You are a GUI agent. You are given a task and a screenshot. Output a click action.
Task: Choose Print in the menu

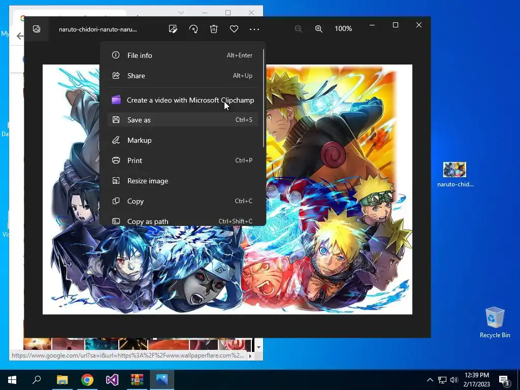(182, 160)
